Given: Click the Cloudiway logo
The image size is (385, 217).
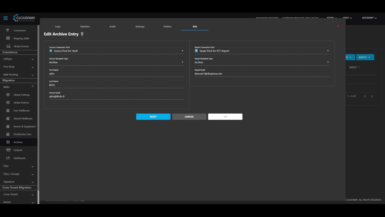Looking at the screenshot, I should click(x=24, y=18).
